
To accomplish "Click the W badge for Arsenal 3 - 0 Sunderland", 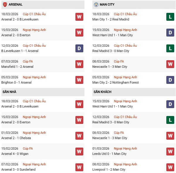I will click(79, 167).
